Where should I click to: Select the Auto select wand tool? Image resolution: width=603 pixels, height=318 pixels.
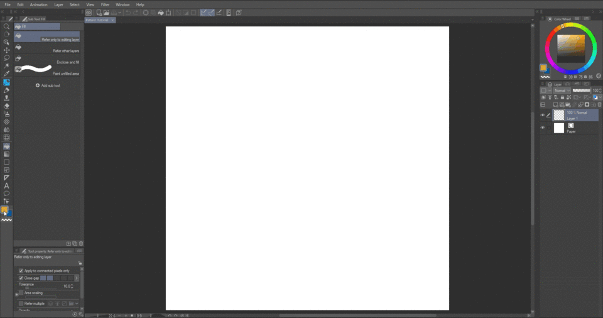click(6, 66)
